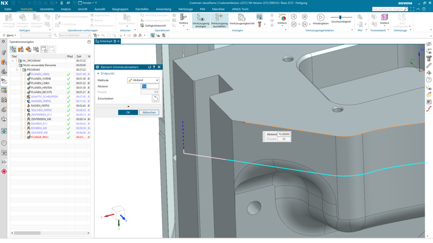Click the Bearbeitungsmethode view icon in navigator

pyautogui.click(x=36, y=49)
